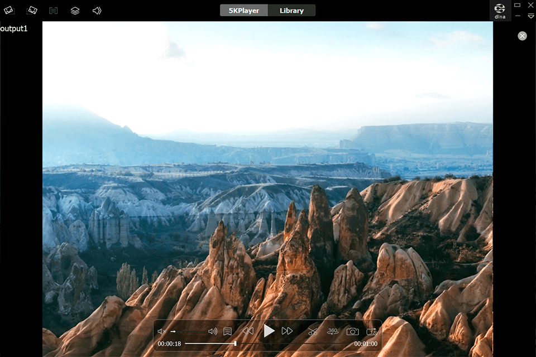
Task: Open the subtitle track icon in top toolbar
Action: pos(53,11)
